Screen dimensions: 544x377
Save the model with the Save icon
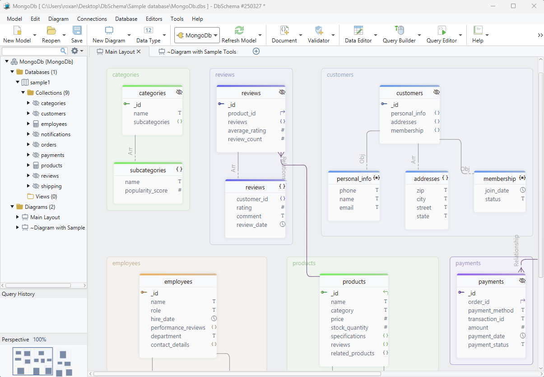77,30
